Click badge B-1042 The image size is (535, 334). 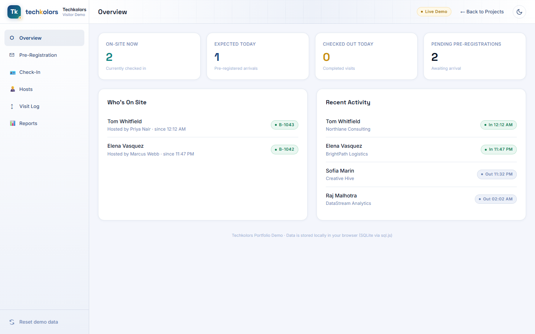(x=285, y=150)
